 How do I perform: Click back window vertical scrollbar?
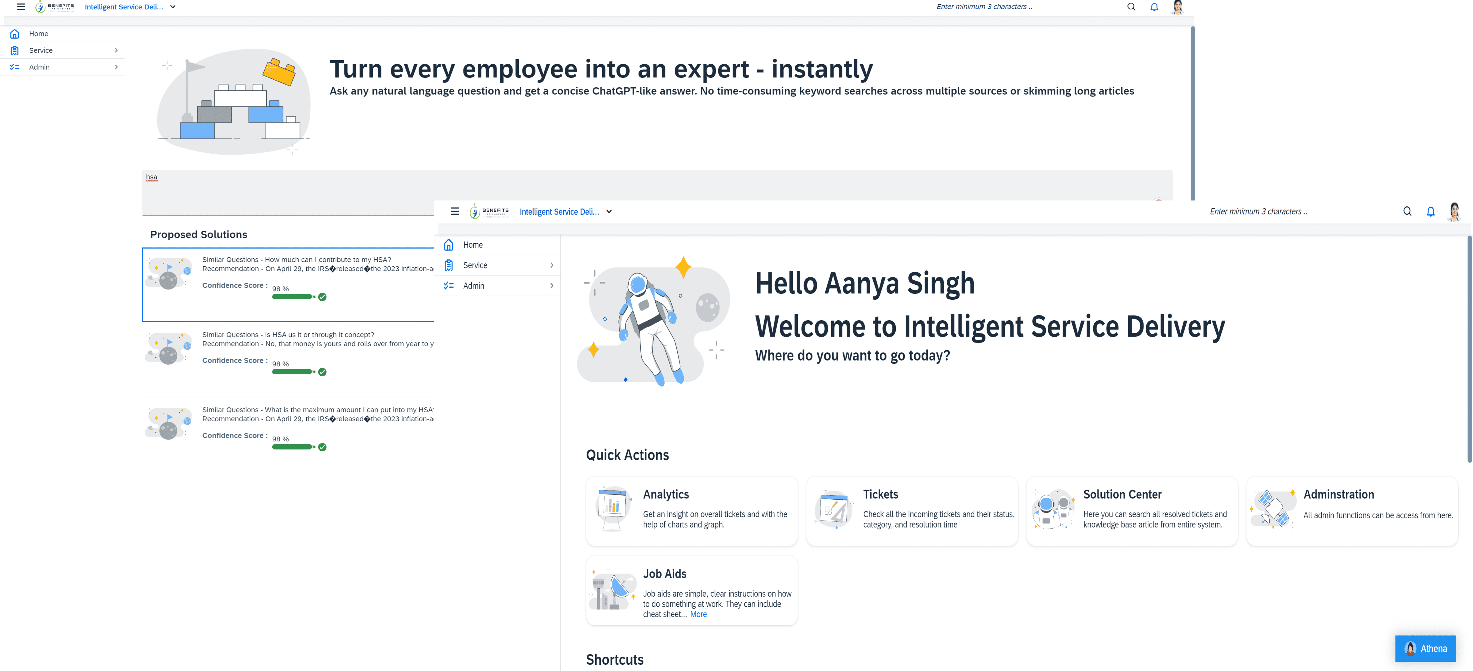[x=1193, y=113]
